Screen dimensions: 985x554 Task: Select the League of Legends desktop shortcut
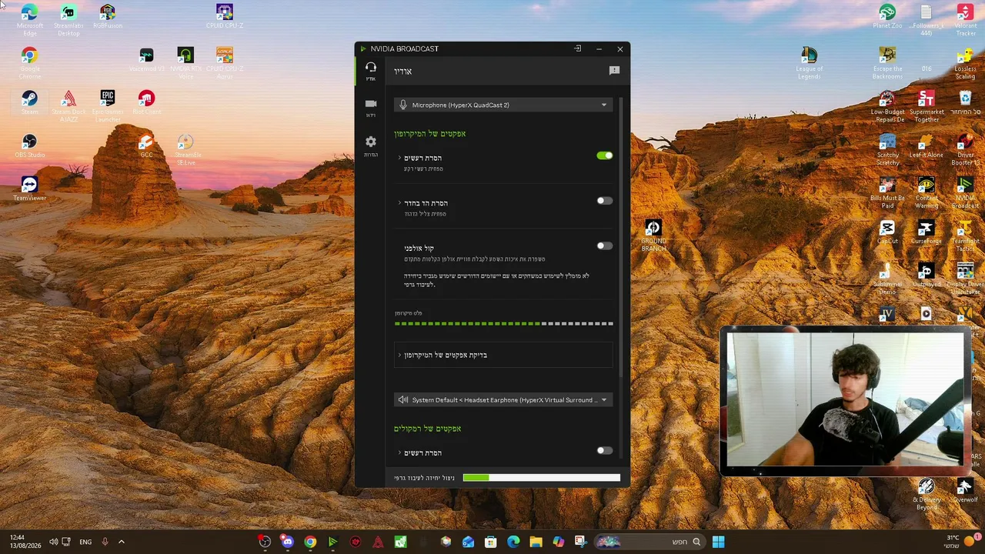pyautogui.click(x=809, y=63)
